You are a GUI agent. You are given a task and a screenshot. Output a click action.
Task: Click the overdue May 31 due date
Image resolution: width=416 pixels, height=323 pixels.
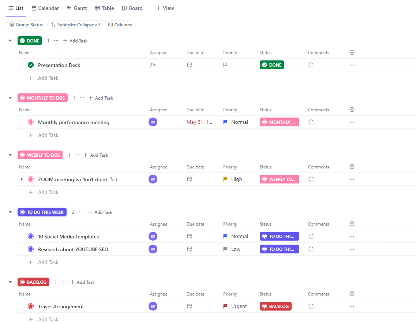199,122
